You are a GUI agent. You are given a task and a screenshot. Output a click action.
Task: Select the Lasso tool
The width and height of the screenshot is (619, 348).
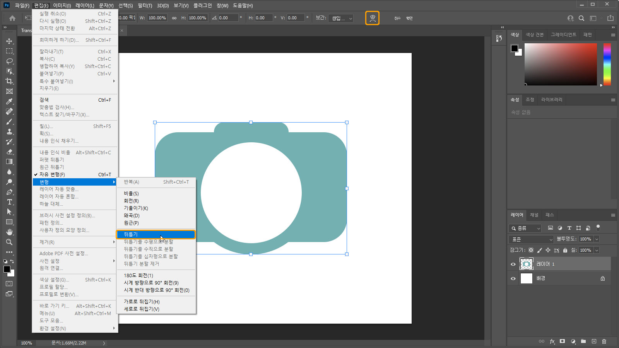[9, 61]
